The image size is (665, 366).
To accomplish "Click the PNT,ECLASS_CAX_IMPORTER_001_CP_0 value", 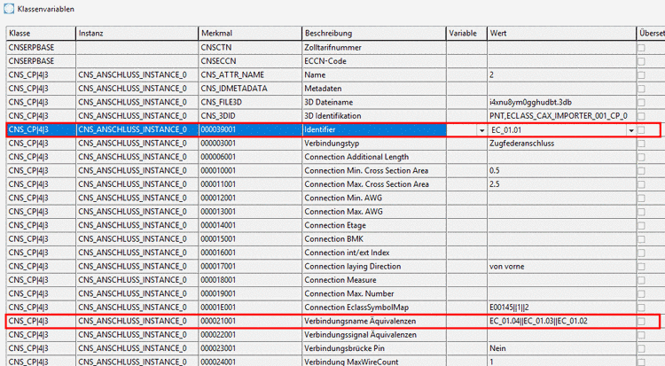I will pos(561,116).
